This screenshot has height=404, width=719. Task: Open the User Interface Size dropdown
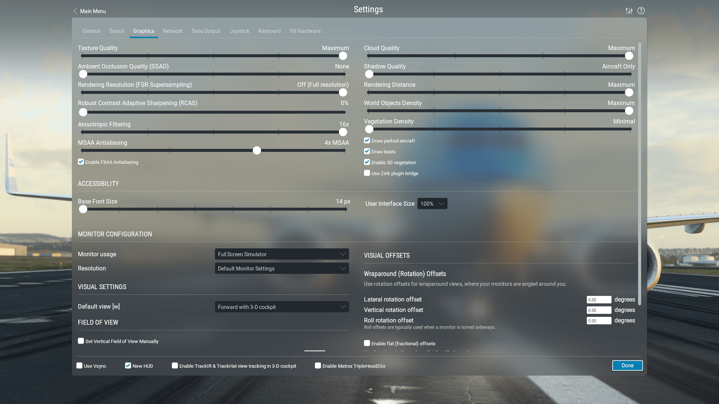tap(432, 203)
